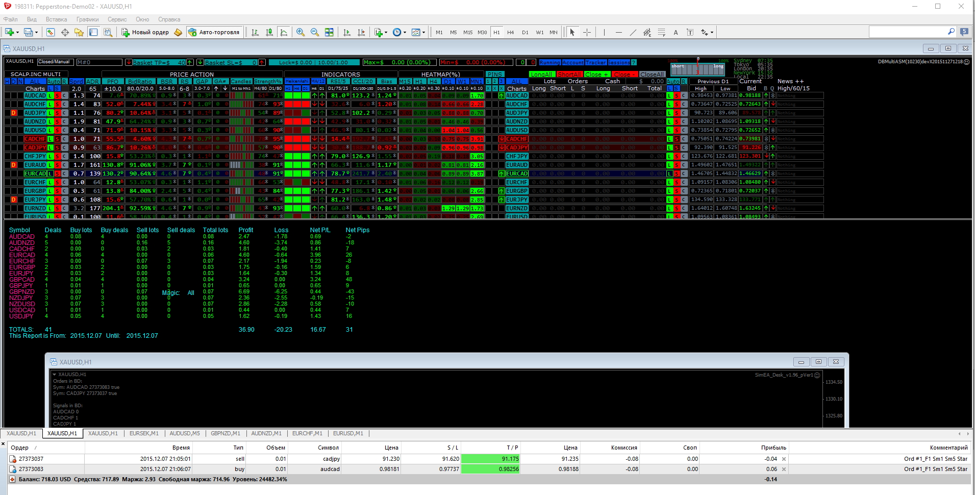The width and height of the screenshot is (975, 495).
Task: Toggle the orange D marker on EURJPY row
Action: 14,200
